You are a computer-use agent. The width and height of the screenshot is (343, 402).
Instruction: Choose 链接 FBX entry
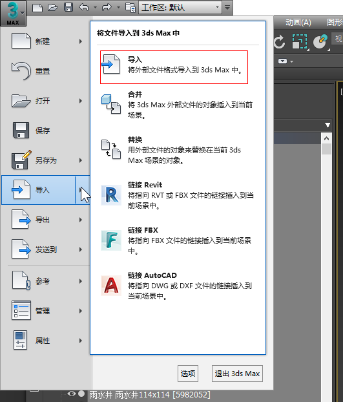point(177,240)
